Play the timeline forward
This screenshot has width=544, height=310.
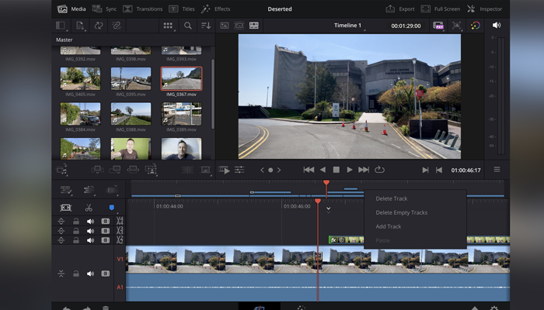click(350, 170)
